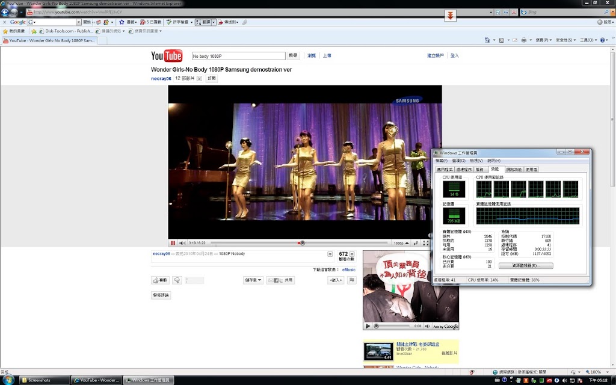Click the sign in link

point(455,56)
